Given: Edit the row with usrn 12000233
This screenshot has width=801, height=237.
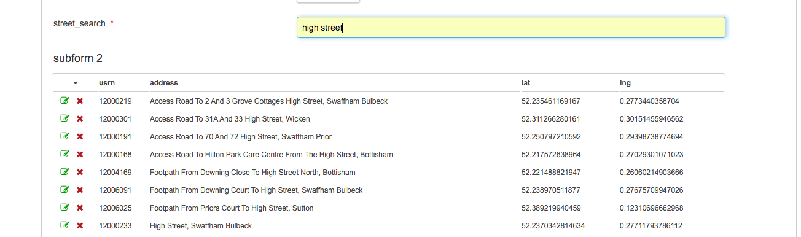Looking at the screenshot, I should pyautogui.click(x=64, y=225).
